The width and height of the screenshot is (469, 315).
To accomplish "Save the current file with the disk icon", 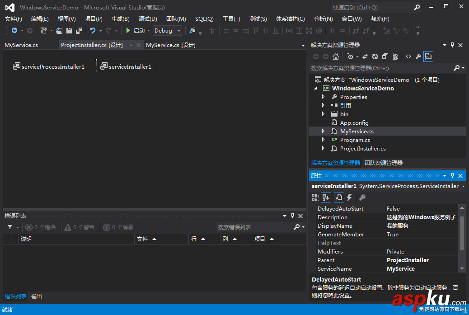I will click(69, 31).
